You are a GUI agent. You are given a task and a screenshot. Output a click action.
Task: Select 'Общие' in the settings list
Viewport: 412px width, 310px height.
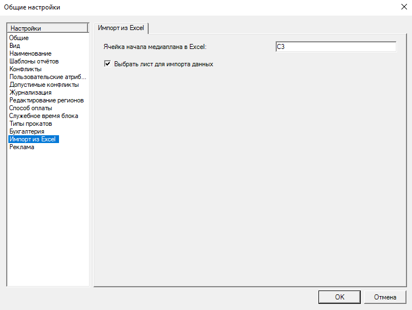pyautogui.click(x=19, y=38)
